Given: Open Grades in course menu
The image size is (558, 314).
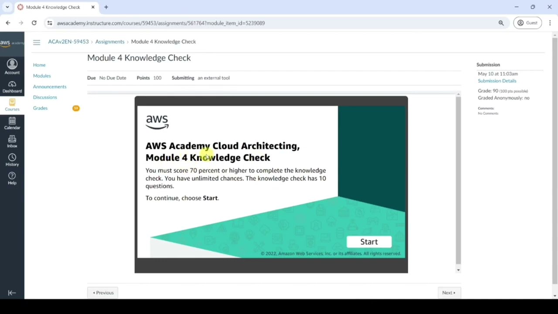Looking at the screenshot, I should pyautogui.click(x=40, y=108).
